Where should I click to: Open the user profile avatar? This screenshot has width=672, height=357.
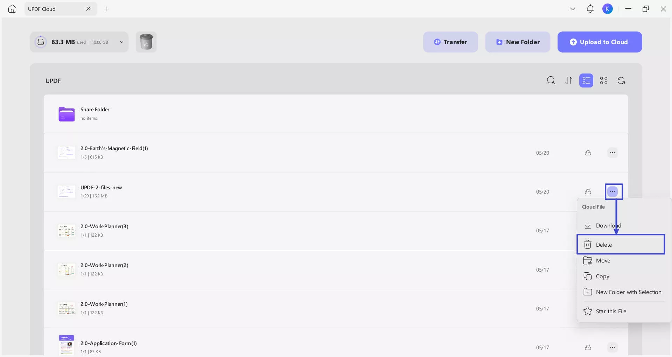tap(608, 9)
